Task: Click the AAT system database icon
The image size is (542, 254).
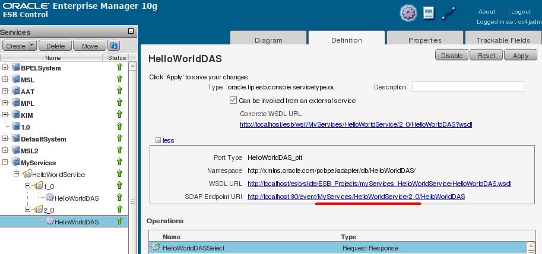Action: click(x=16, y=91)
